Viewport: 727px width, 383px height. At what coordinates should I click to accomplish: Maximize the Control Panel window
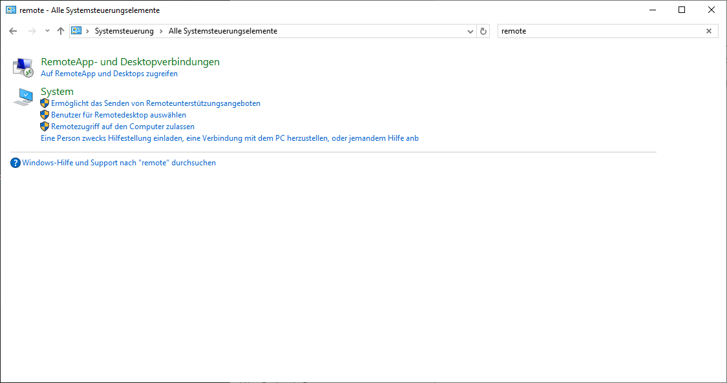[x=682, y=10]
